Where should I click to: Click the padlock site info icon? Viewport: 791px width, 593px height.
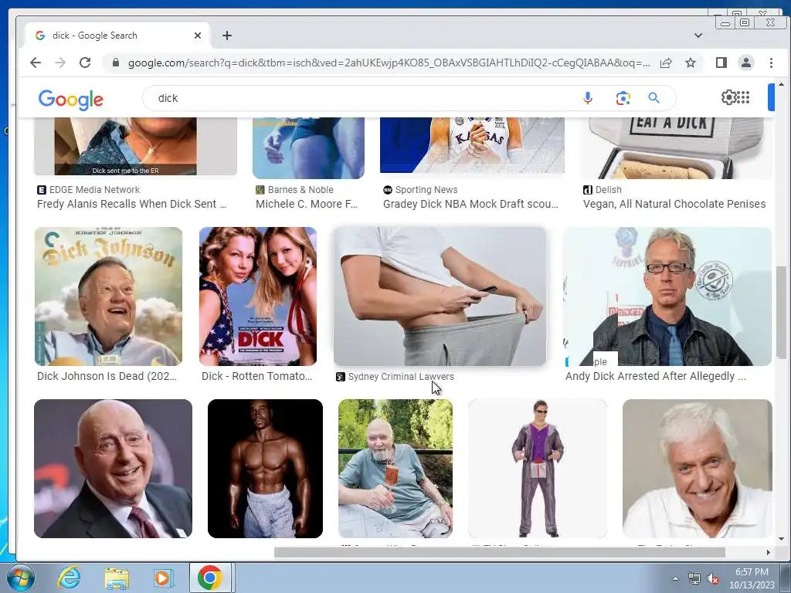click(116, 63)
